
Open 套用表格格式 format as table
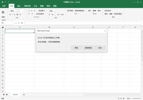click(x=80, y=11)
